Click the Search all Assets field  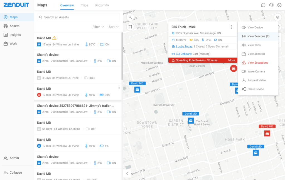pyautogui.click(x=78, y=17)
